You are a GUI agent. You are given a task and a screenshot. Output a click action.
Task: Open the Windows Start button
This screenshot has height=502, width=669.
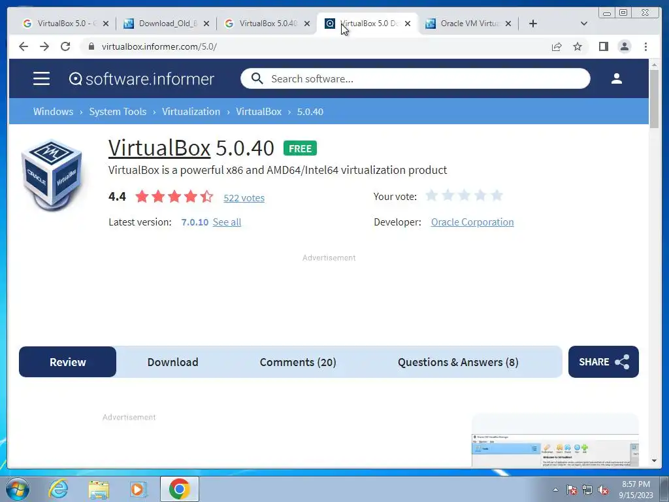point(18,489)
